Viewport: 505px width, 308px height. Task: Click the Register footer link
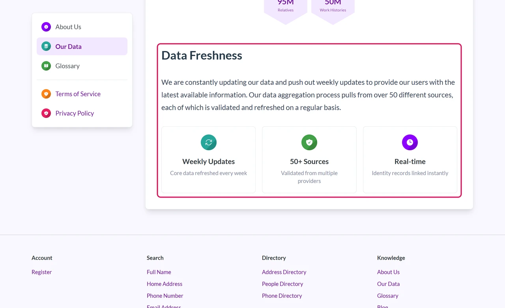[x=42, y=272]
